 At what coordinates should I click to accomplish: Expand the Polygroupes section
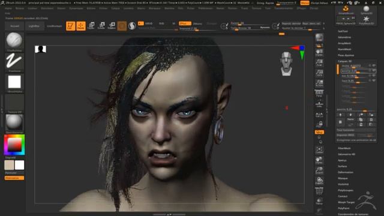(x=346, y=190)
